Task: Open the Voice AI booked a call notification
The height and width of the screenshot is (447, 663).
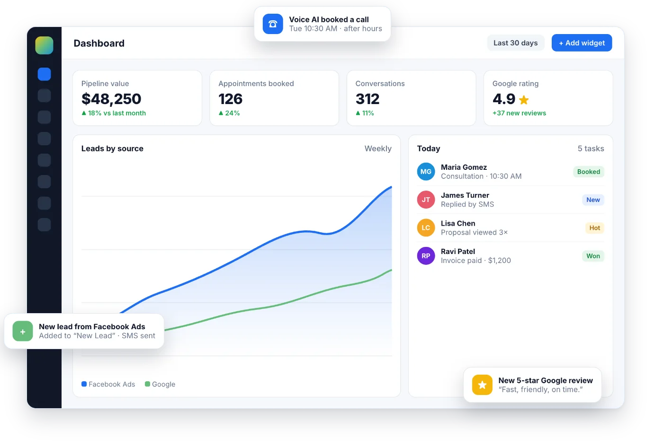Action: [x=323, y=24]
